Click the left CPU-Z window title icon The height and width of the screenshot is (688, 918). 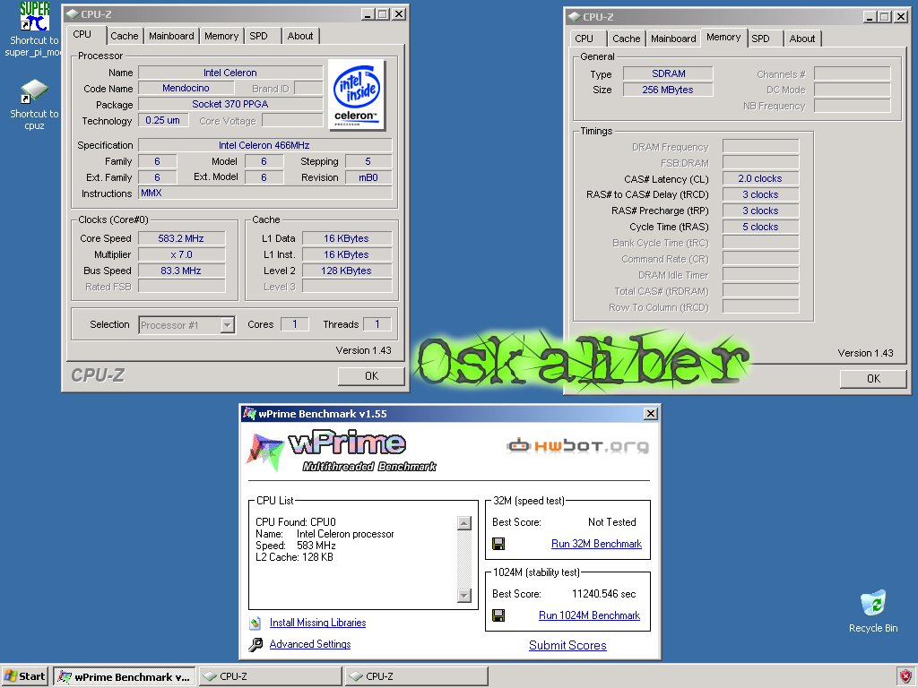(x=72, y=14)
